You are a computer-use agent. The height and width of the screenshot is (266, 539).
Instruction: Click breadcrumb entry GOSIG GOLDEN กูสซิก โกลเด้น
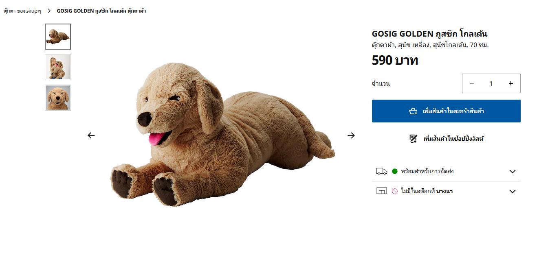click(x=101, y=11)
